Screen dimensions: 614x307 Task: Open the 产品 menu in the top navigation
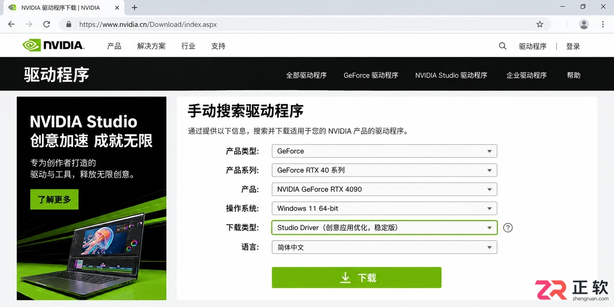pos(114,46)
